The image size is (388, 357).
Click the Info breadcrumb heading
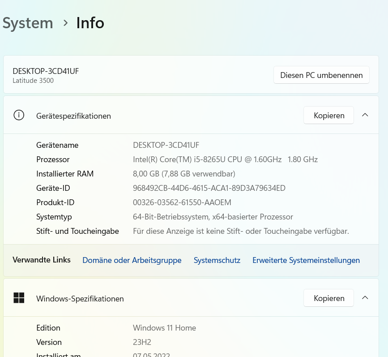90,23
